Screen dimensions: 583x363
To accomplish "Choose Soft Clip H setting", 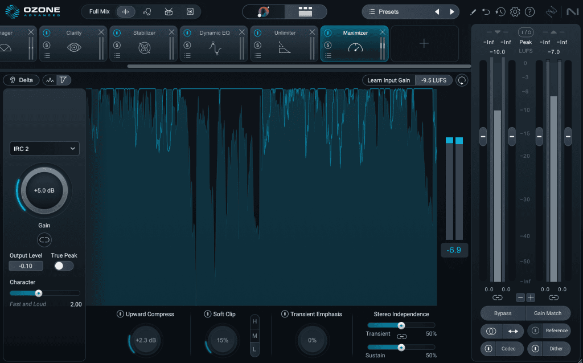I will [x=254, y=321].
